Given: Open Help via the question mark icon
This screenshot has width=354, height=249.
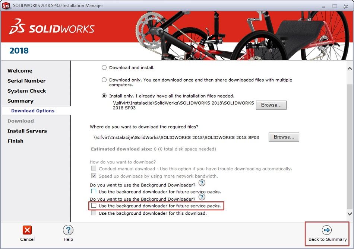Looking at the screenshot, I should [x=68, y=230].
